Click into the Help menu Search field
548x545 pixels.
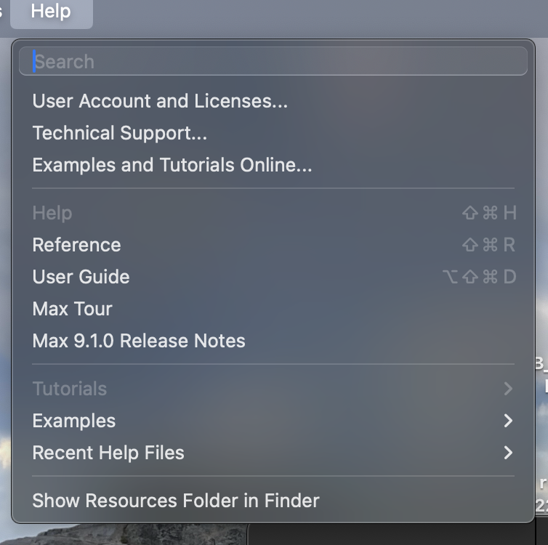click(273, 62)
